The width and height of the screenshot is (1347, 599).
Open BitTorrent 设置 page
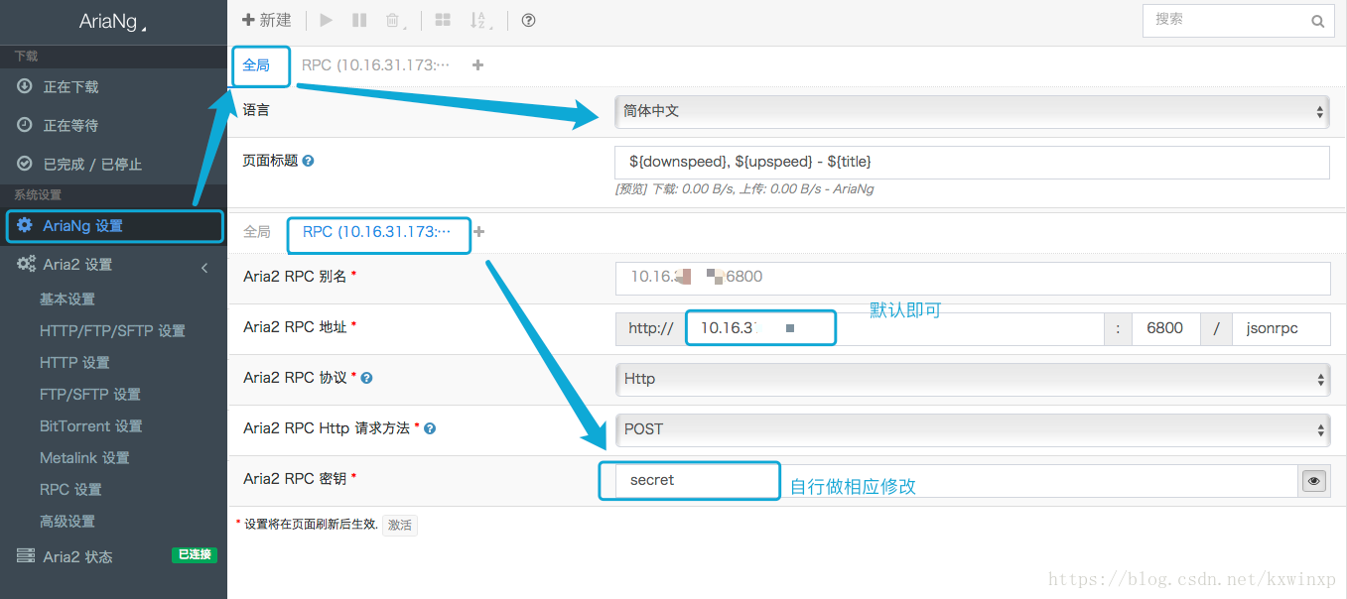tap(91, 426)
